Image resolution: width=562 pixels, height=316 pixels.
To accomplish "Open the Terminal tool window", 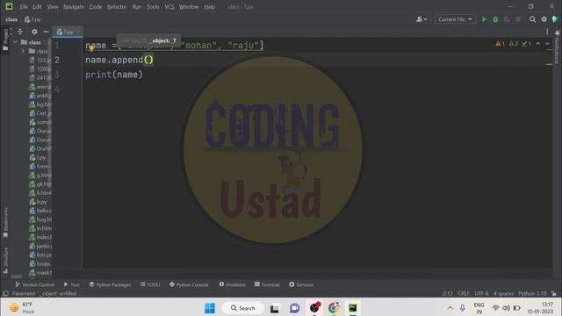I will point(267,284).
